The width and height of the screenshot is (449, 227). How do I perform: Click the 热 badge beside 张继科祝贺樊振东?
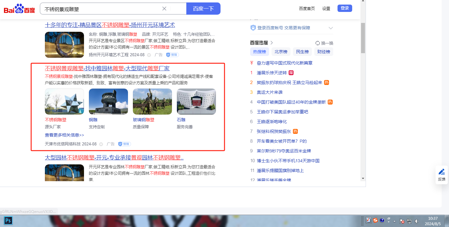pos(295,131)
